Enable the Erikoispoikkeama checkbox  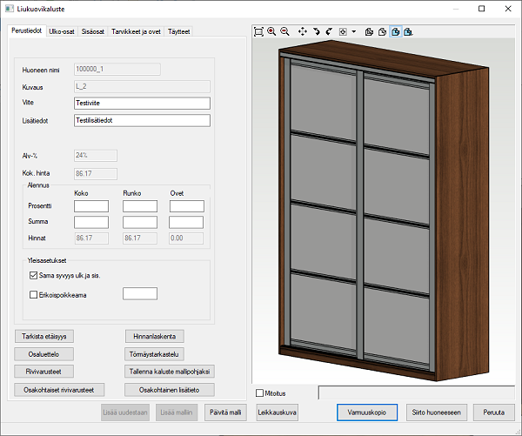[34, 294]
